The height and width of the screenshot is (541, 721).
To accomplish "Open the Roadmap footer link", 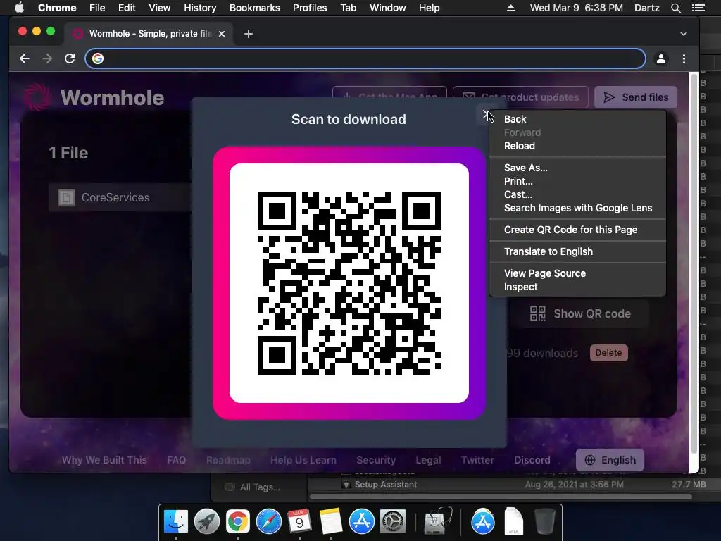I will pyautogui.click(x=228, y=460).
